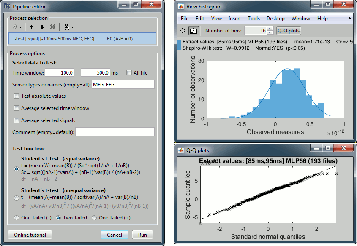
Task: Select Student's t-test unequal variance
Action: click(16, 198)
